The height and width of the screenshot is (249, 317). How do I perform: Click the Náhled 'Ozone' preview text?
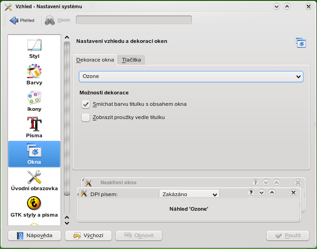click(189, 209)
